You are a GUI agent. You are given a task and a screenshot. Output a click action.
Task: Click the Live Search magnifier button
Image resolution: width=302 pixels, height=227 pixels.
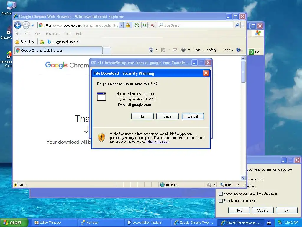pos(237,25)
